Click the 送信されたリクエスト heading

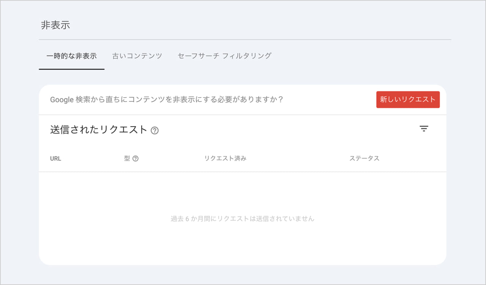(x=99, y=130)
